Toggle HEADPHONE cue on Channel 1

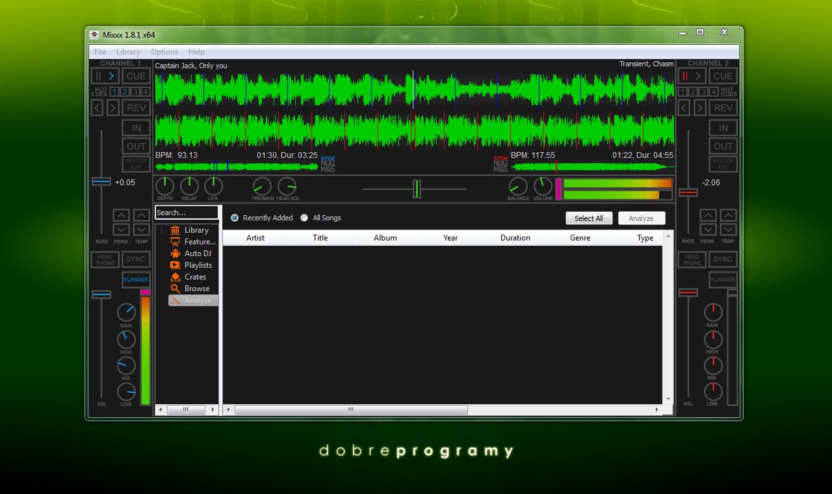[x=105, y=259]
